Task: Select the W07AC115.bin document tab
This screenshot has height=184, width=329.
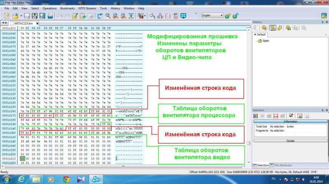Action: pyautogui.click(x=23, y=23)
